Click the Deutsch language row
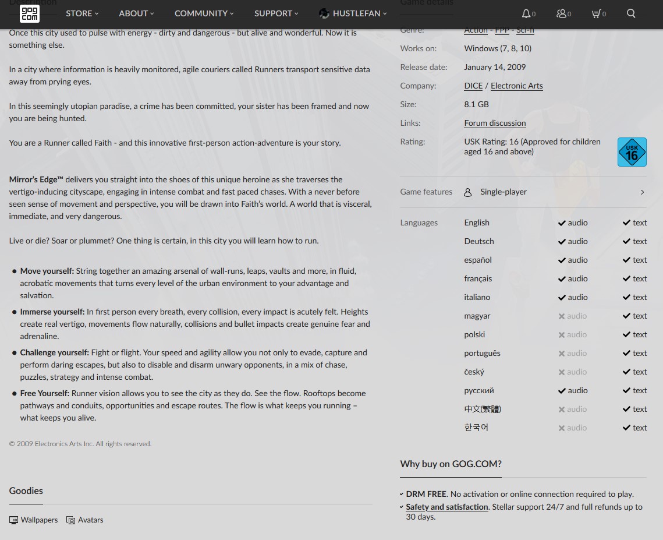This screenshot has height=540, width=663. [555, 242]
